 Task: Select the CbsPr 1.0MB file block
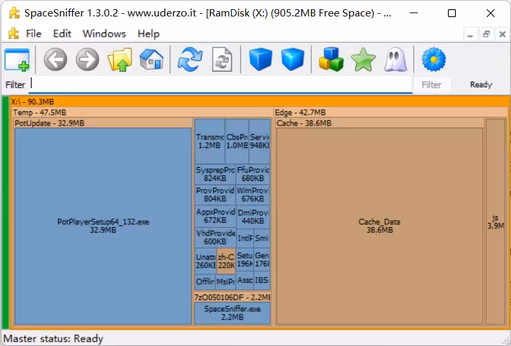237,141
